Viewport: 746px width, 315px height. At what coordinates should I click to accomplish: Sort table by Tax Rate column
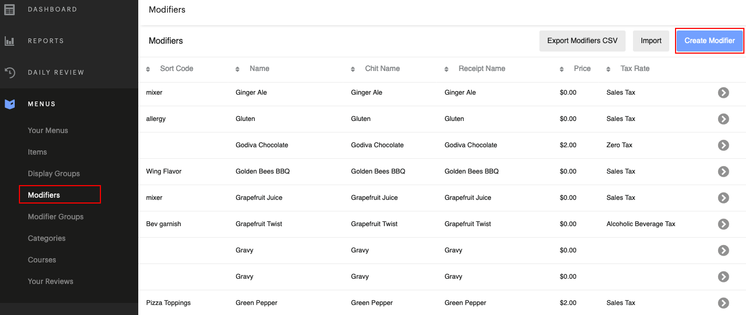pos(635,68)
